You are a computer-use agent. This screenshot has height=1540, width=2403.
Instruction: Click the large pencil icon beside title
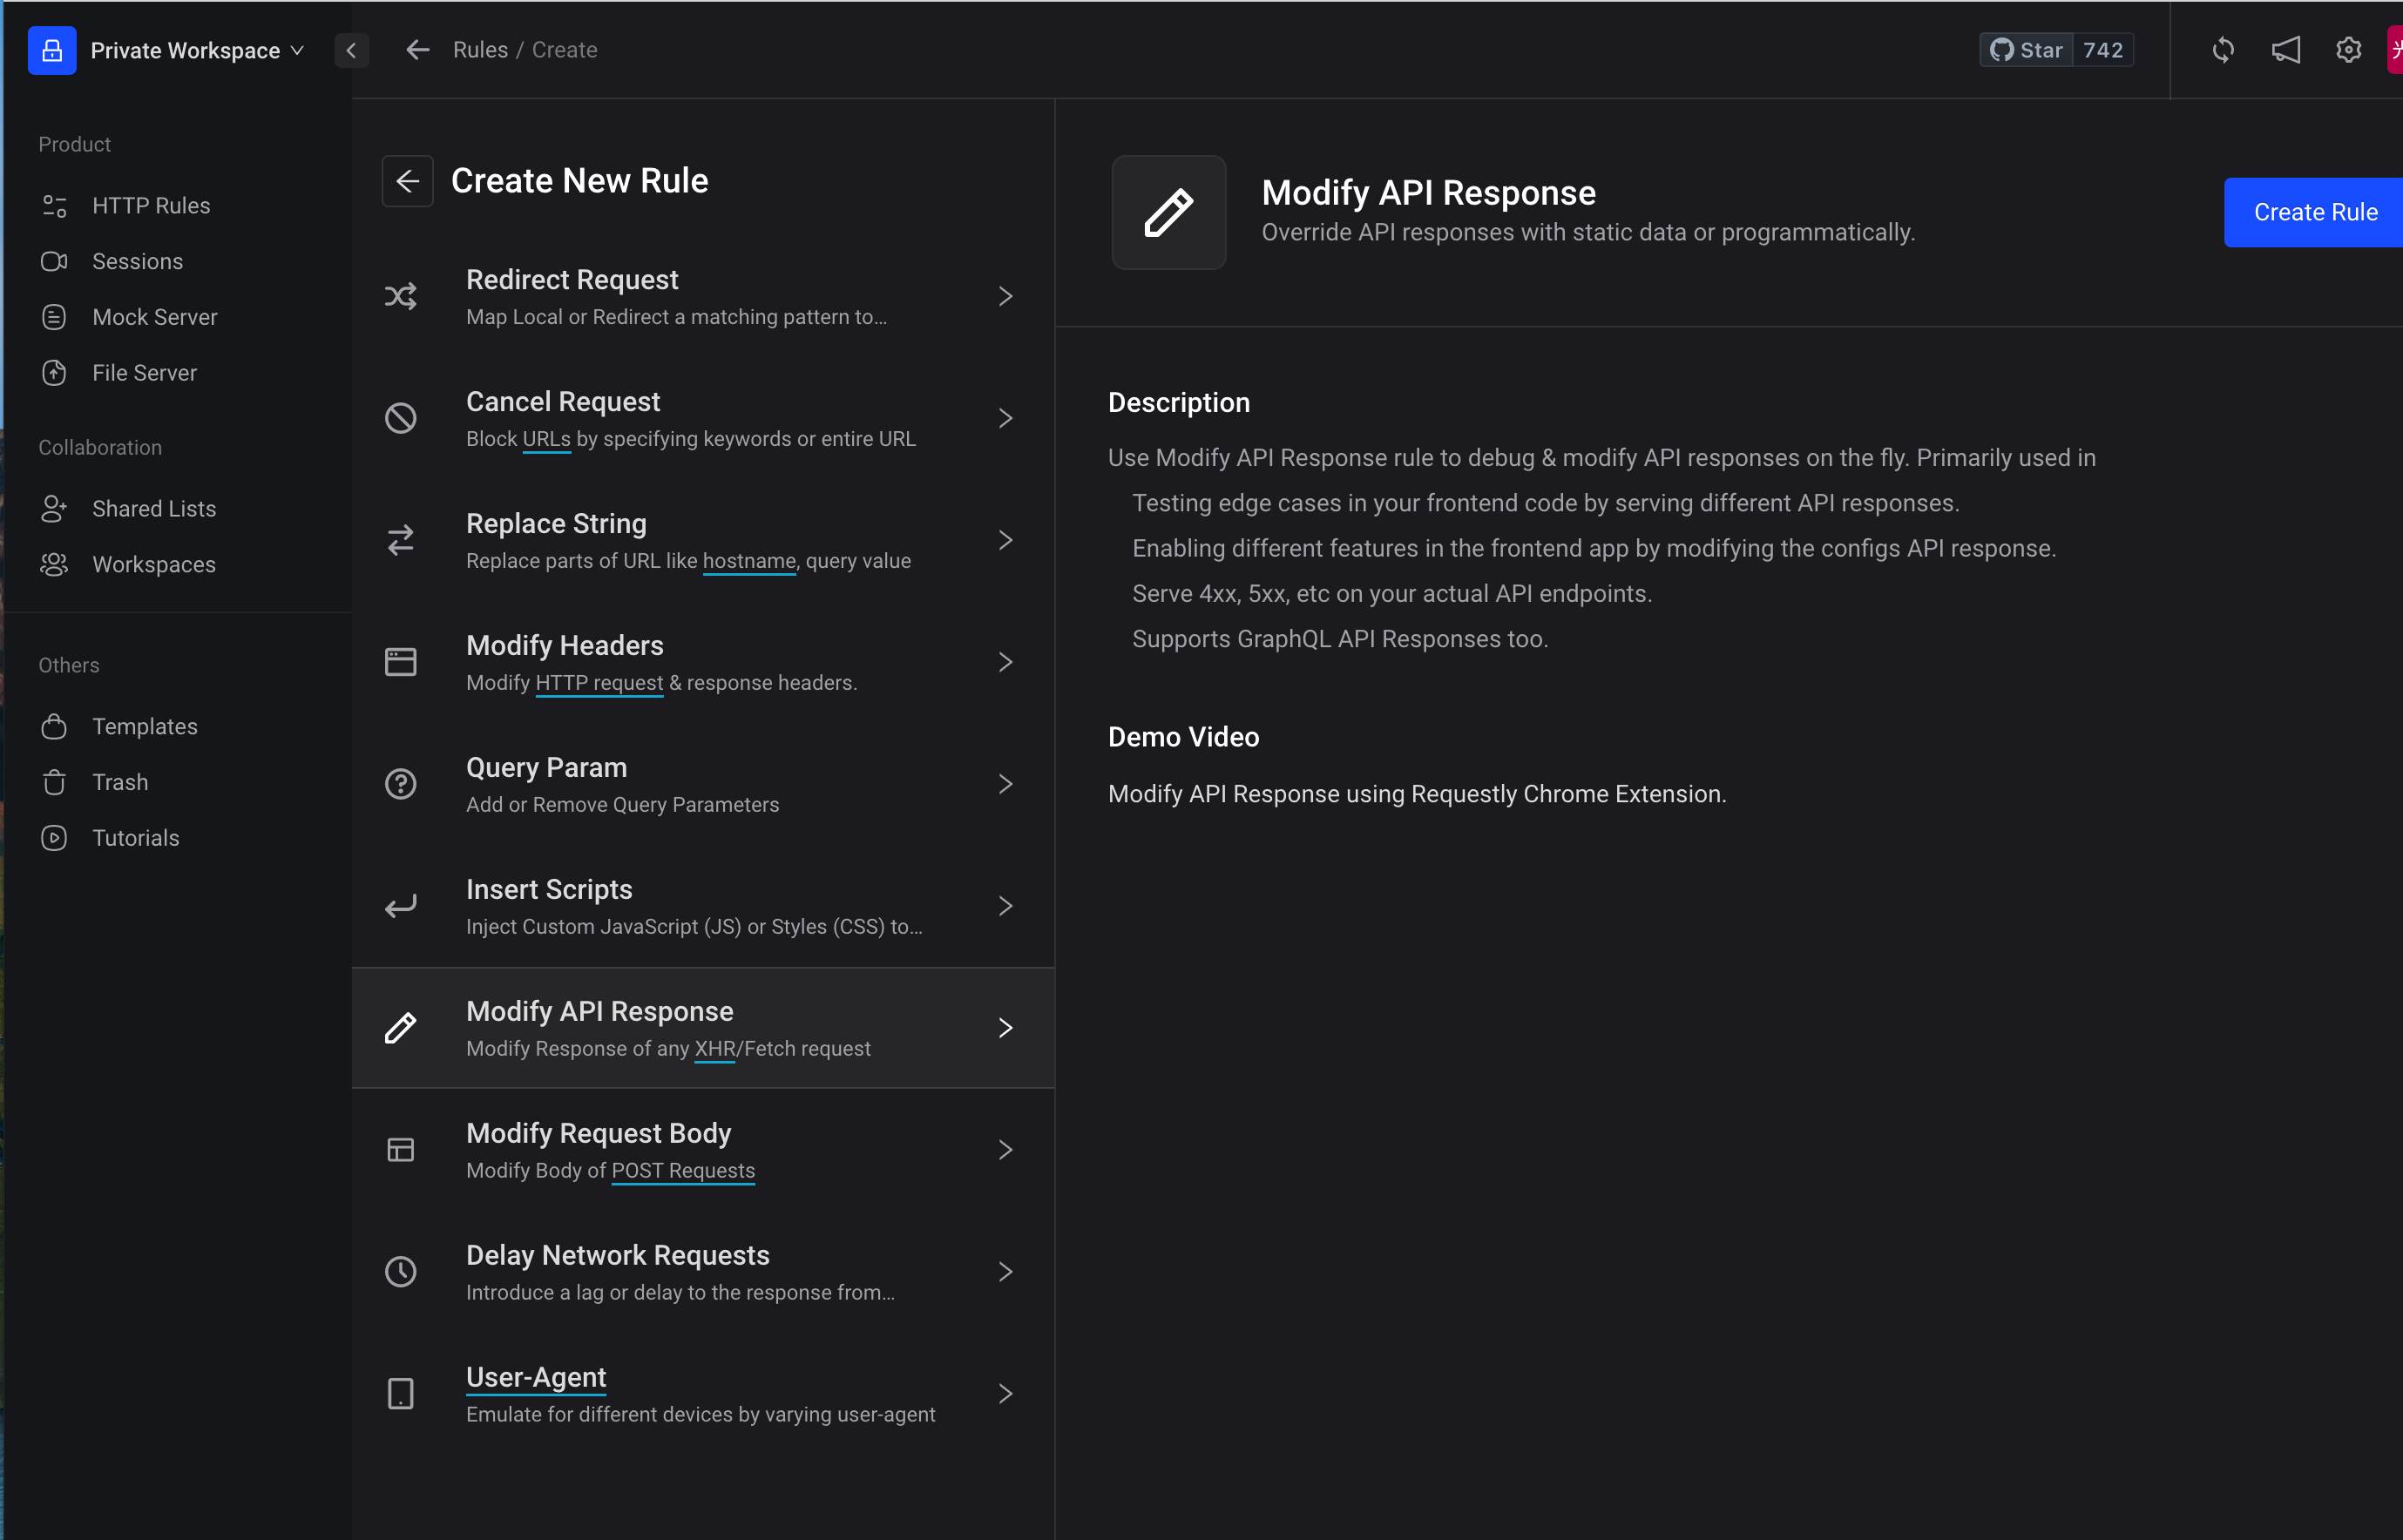pyautogui.click(x=1168, y=212)
